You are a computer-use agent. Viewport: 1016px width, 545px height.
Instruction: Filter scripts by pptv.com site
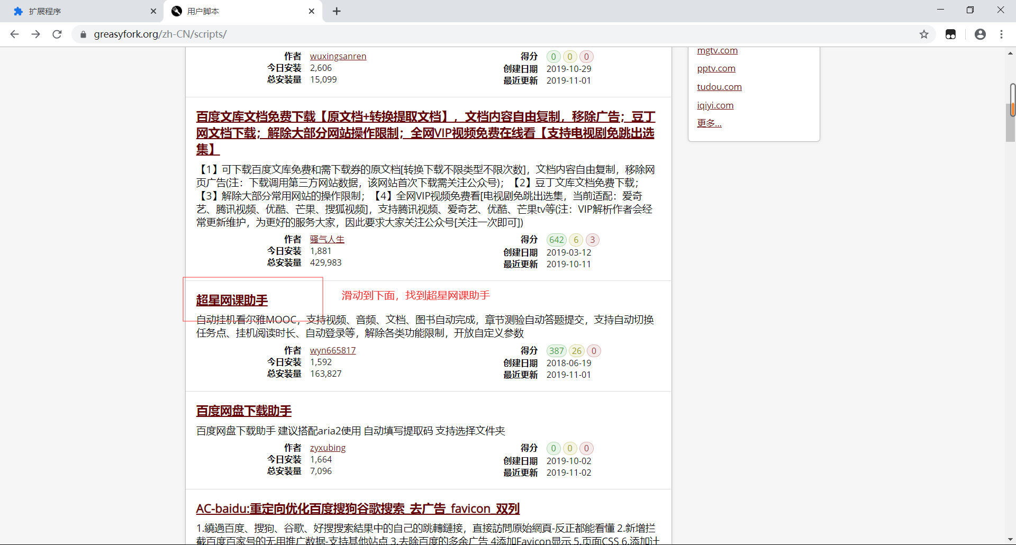pos(716,68)
